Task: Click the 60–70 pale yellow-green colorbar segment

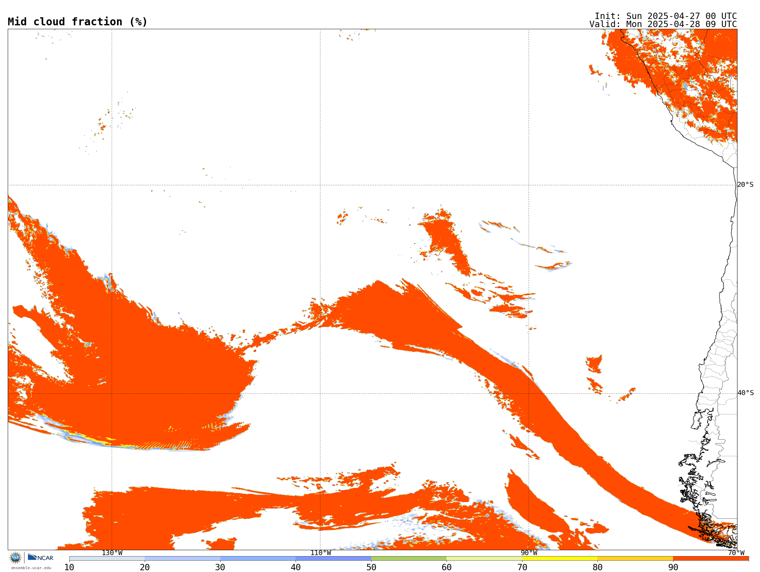Action: (x=484, y=559)
